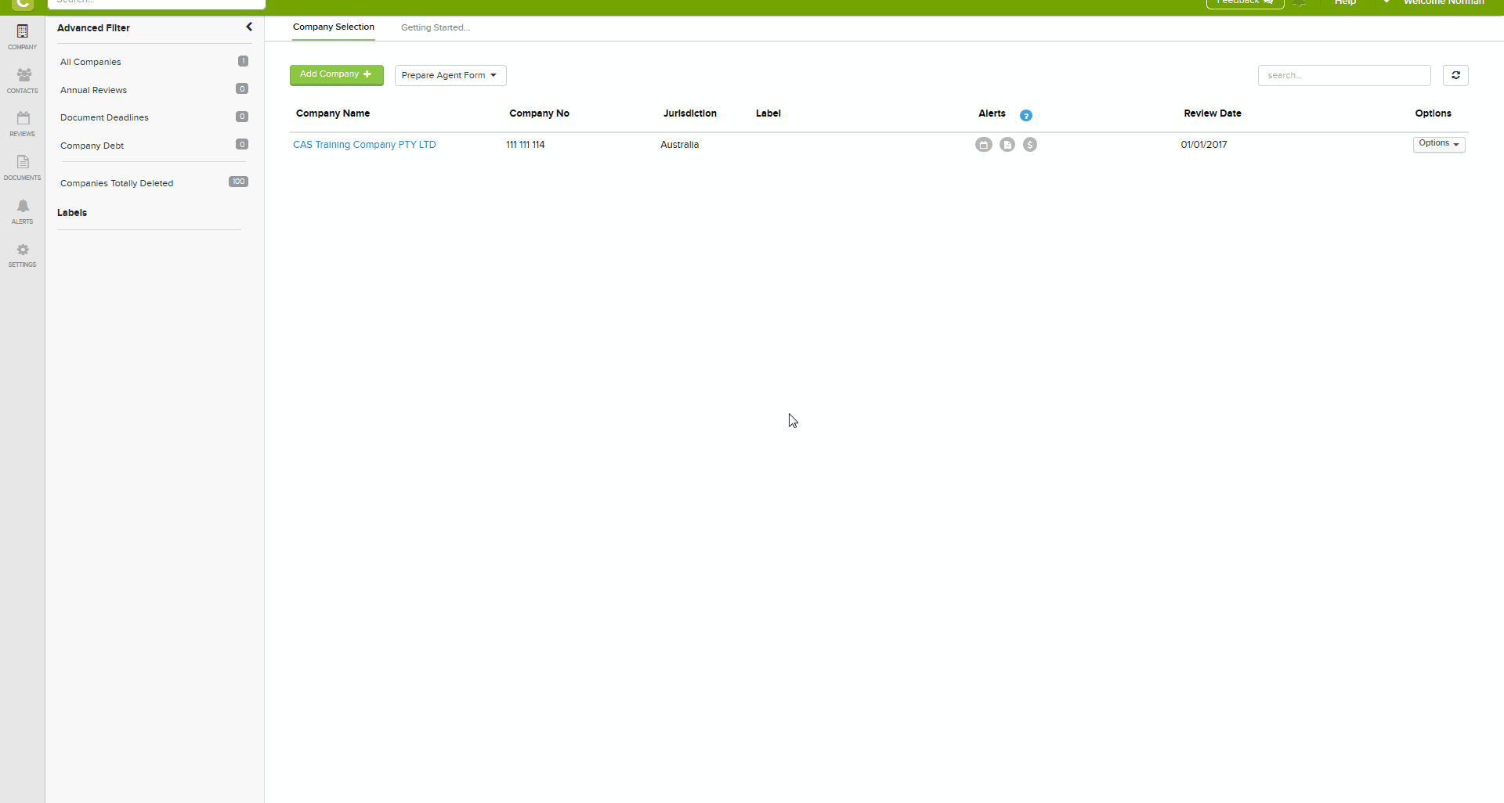The image size is (1504, 803).
Task: Expand the Prepare Agent Form dropdown
Action: pyautogui.click(x=450, y=75)
